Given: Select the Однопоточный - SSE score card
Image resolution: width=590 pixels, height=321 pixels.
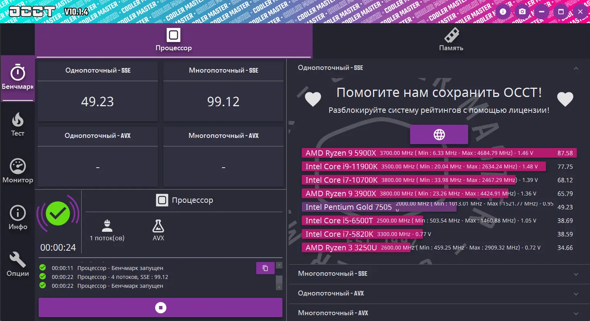Looking at the screenshot, I should click(x=97, y=91).
